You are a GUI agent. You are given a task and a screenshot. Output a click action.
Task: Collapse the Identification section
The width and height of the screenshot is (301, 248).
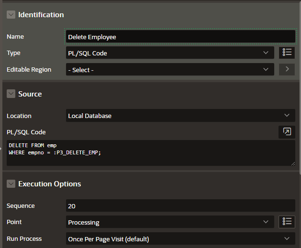[x=11, y=14]
